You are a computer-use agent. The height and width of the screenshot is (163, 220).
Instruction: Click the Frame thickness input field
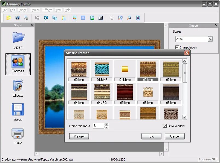[99, 126]
